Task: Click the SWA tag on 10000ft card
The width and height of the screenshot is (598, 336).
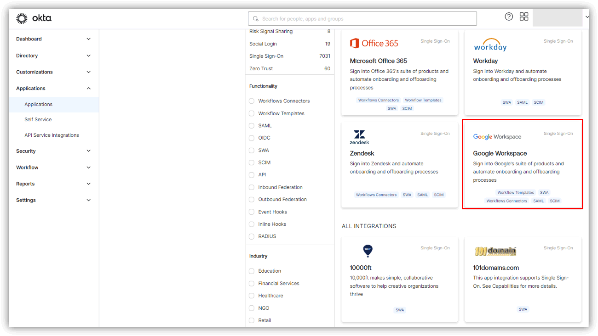Action: (400, 310)
